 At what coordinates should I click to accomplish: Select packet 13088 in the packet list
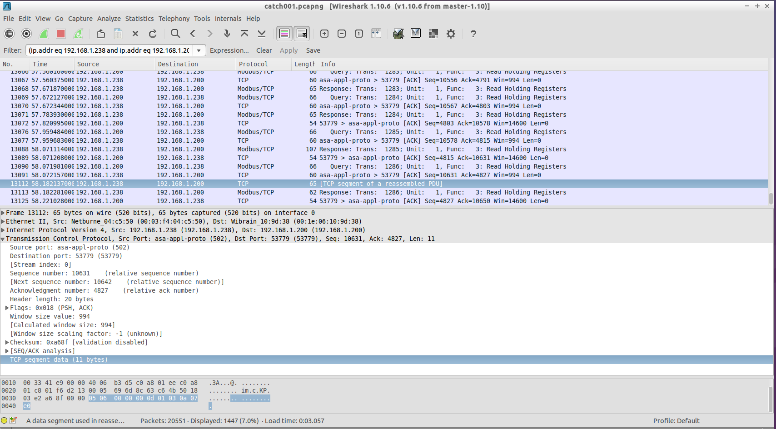coord(384,149)
